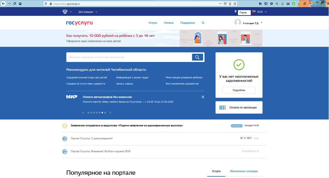Viewport: 329px width, 178px height.
Task: Click the banner illustration of people in windows
Action: point(221,38)
